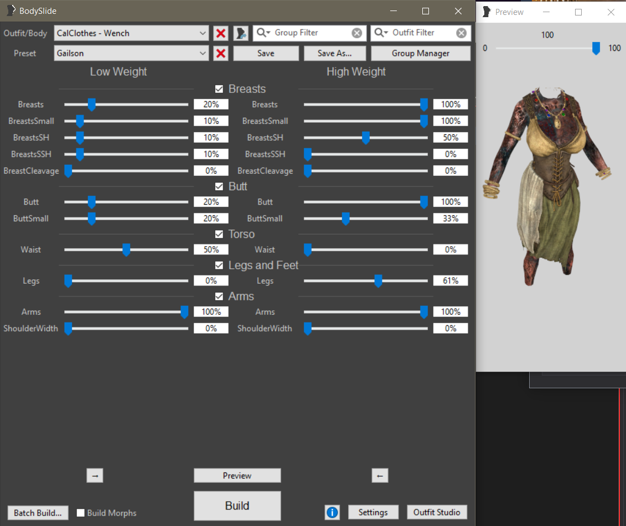Click the outfit 3D model in Preview window
626x526 pixels.
[547, 186]
